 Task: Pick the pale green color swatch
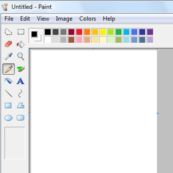click(111, 40)
